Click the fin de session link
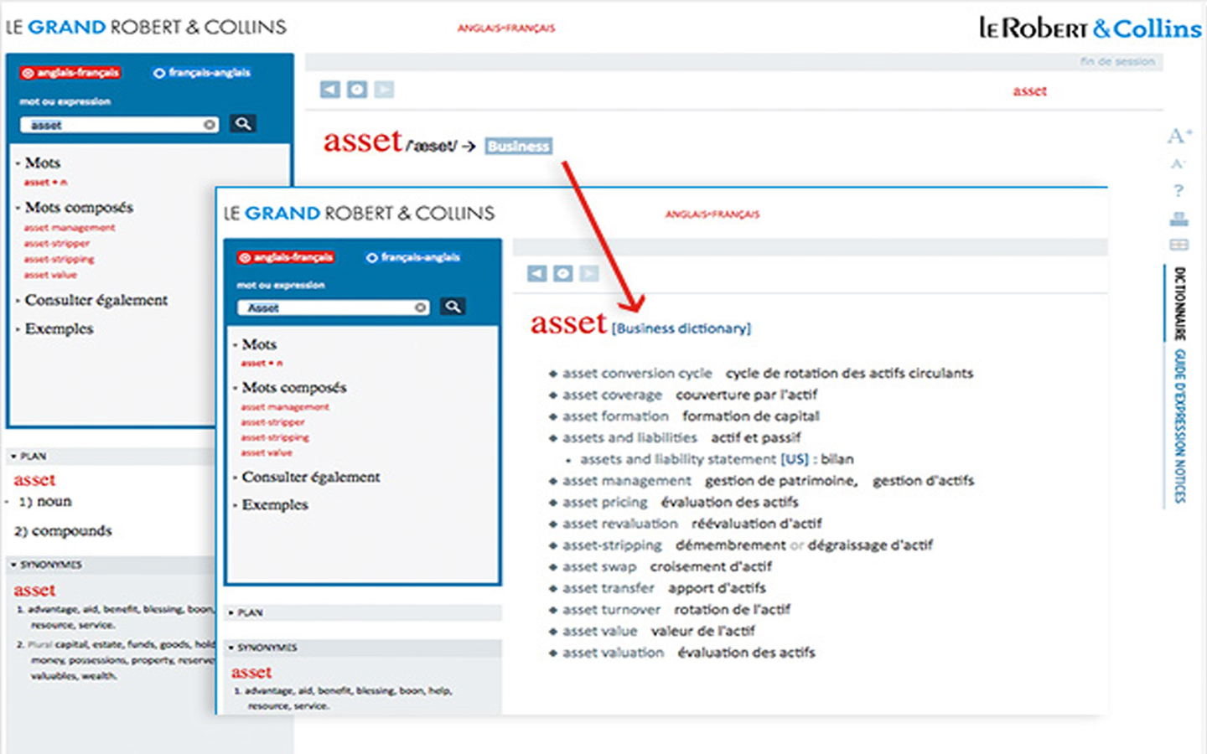Screen dimensions: 1207x754 1117,61
